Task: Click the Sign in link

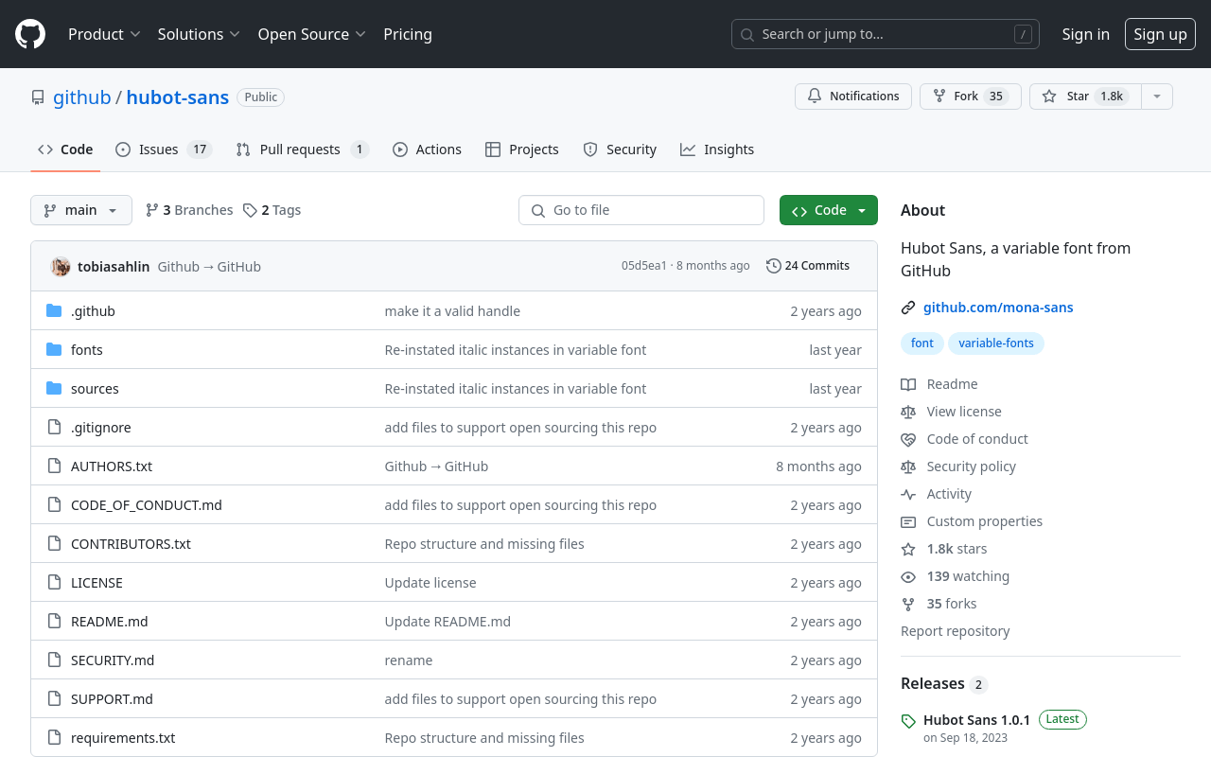Action: click(x=1085, y=34)
